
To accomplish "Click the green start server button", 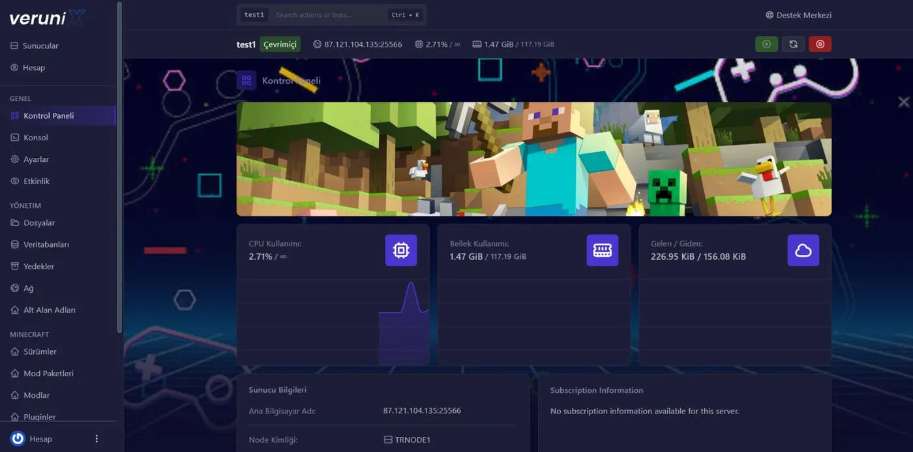I will coord(767,44).
